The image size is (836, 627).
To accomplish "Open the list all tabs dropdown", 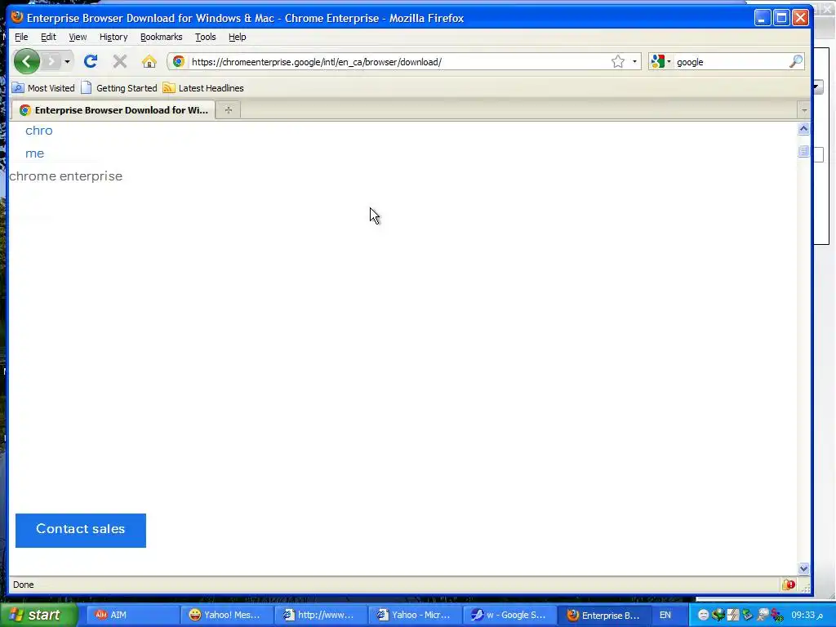I will pos(804,110).
